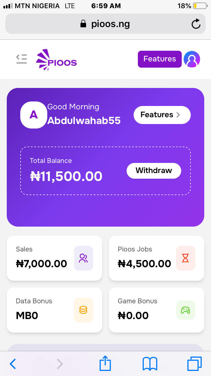Select the Total Balance ₦11,500.00 amount
211x376 pixels.
[x=66, y=176]
